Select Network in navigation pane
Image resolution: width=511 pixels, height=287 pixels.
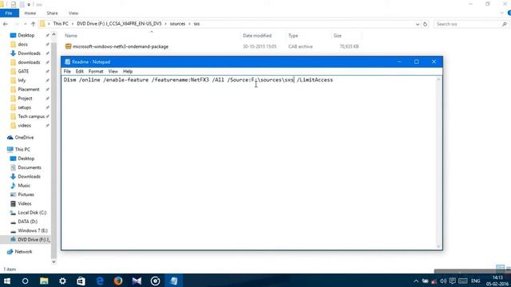point(23,252)
